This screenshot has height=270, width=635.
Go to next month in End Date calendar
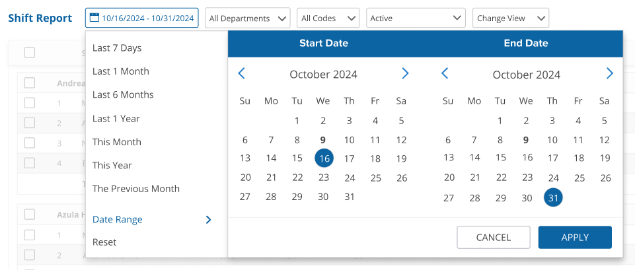coord(609,74)
